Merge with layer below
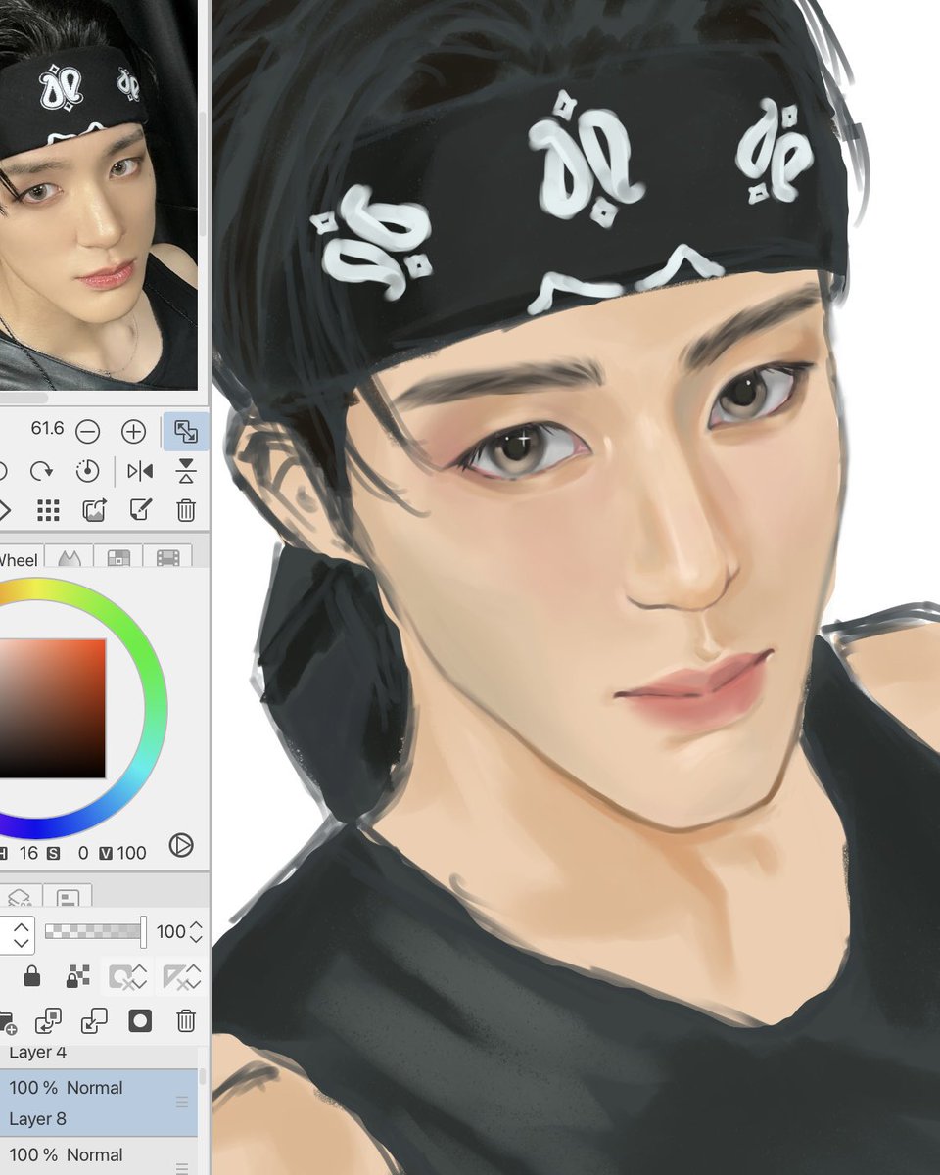Image resolution: width=940 pixels, height=1175 pixels. (x=94, y=1021)
